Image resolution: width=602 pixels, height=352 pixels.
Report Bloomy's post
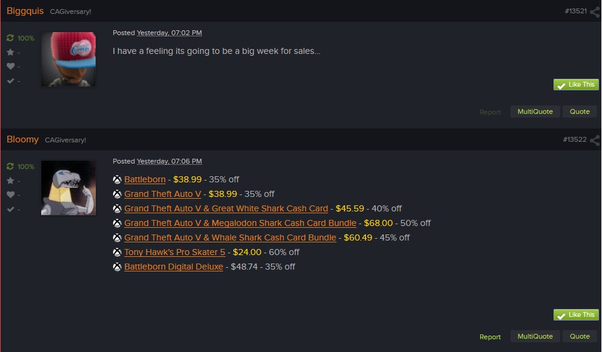pos(490,337)
